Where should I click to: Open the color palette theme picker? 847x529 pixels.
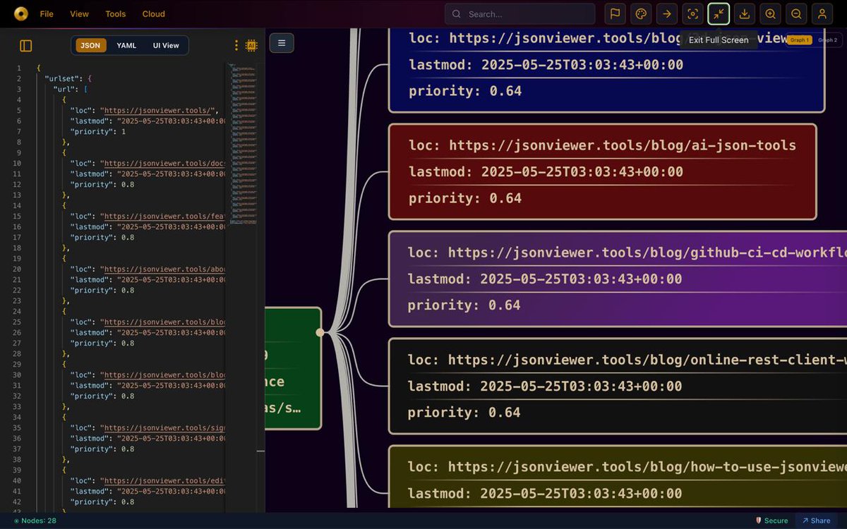pos(641,14)
